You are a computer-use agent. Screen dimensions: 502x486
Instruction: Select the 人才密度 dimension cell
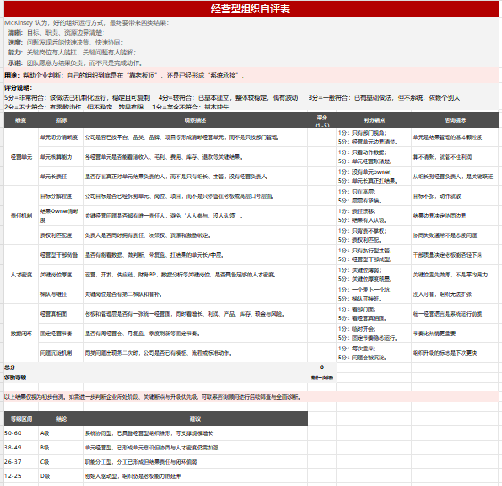(21, 275)
